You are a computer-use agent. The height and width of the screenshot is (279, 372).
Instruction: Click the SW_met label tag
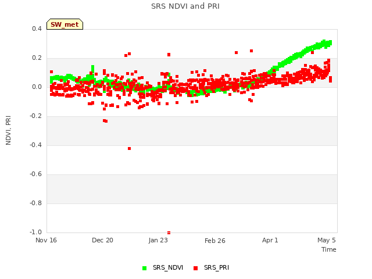tap(65, 24)
